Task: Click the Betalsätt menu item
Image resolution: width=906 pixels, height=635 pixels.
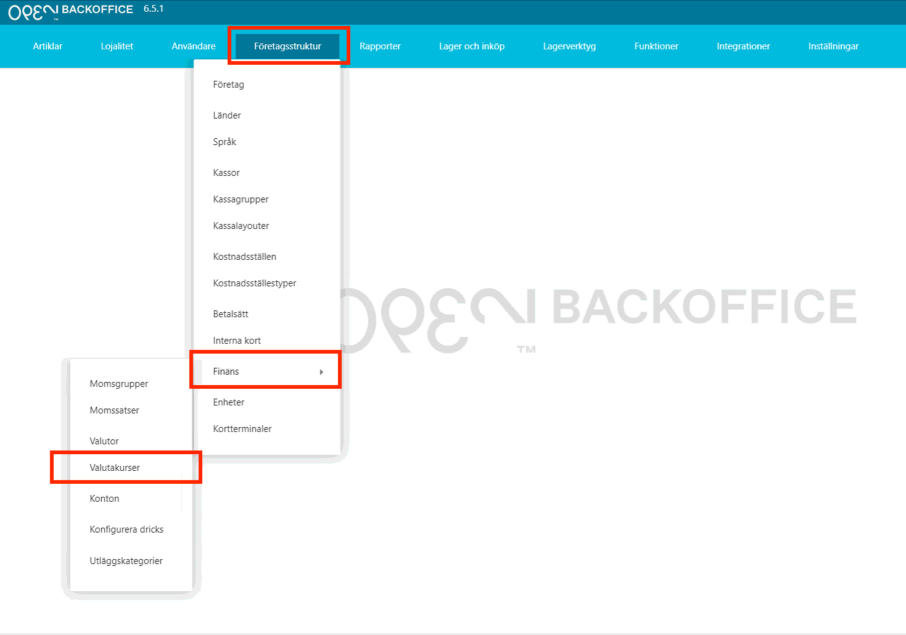Action: pyautogui.click(x=231, y=314)
